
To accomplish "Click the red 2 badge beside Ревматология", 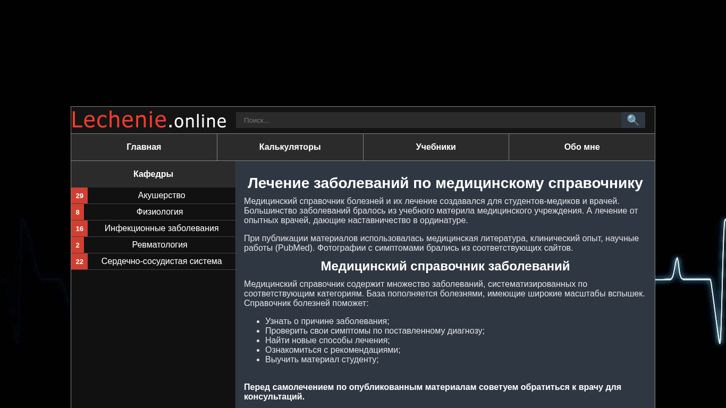I will tap(78, 245).
